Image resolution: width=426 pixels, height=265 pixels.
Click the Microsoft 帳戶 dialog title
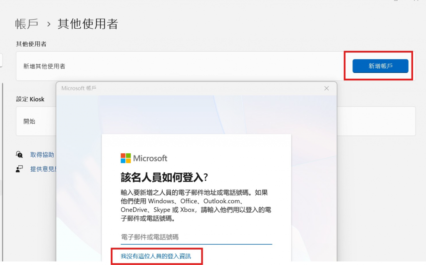(x=79, y=88)
